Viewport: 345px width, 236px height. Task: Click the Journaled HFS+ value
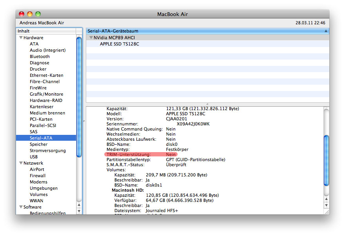coord(162,211)
